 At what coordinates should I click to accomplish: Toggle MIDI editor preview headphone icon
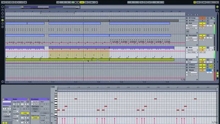pos(56,91)
